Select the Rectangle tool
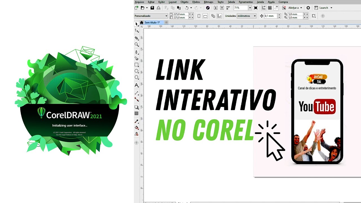361x203 pixels. tap(137, 65)
